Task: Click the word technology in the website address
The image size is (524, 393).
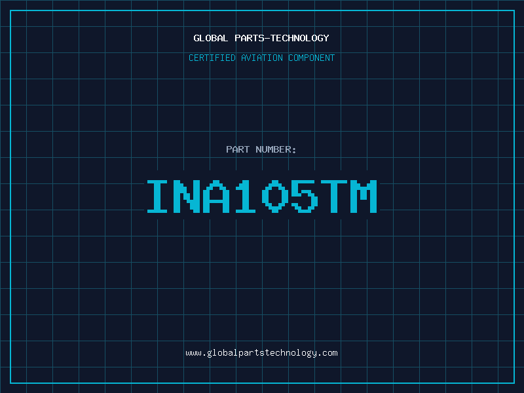Action: [290, 353]
